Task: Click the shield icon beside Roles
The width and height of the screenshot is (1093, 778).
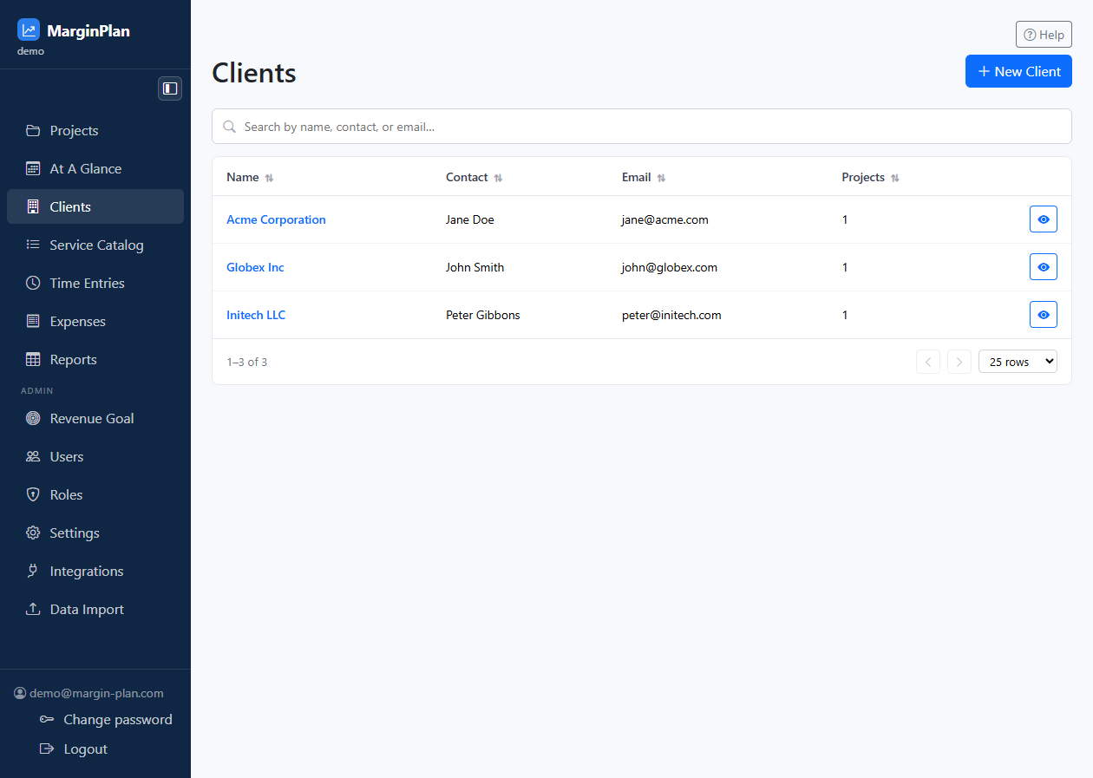Action: pos(33,495)
